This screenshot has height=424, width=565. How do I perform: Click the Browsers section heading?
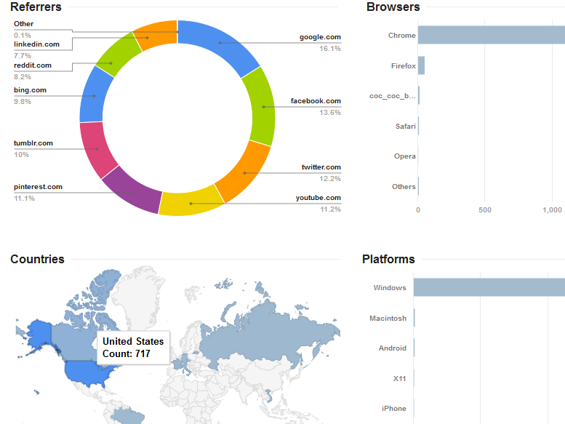click(x=393, y=7)
